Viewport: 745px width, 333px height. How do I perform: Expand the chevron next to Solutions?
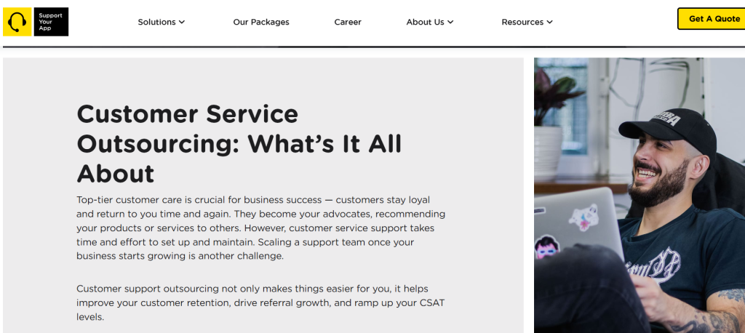coord(182,22)
